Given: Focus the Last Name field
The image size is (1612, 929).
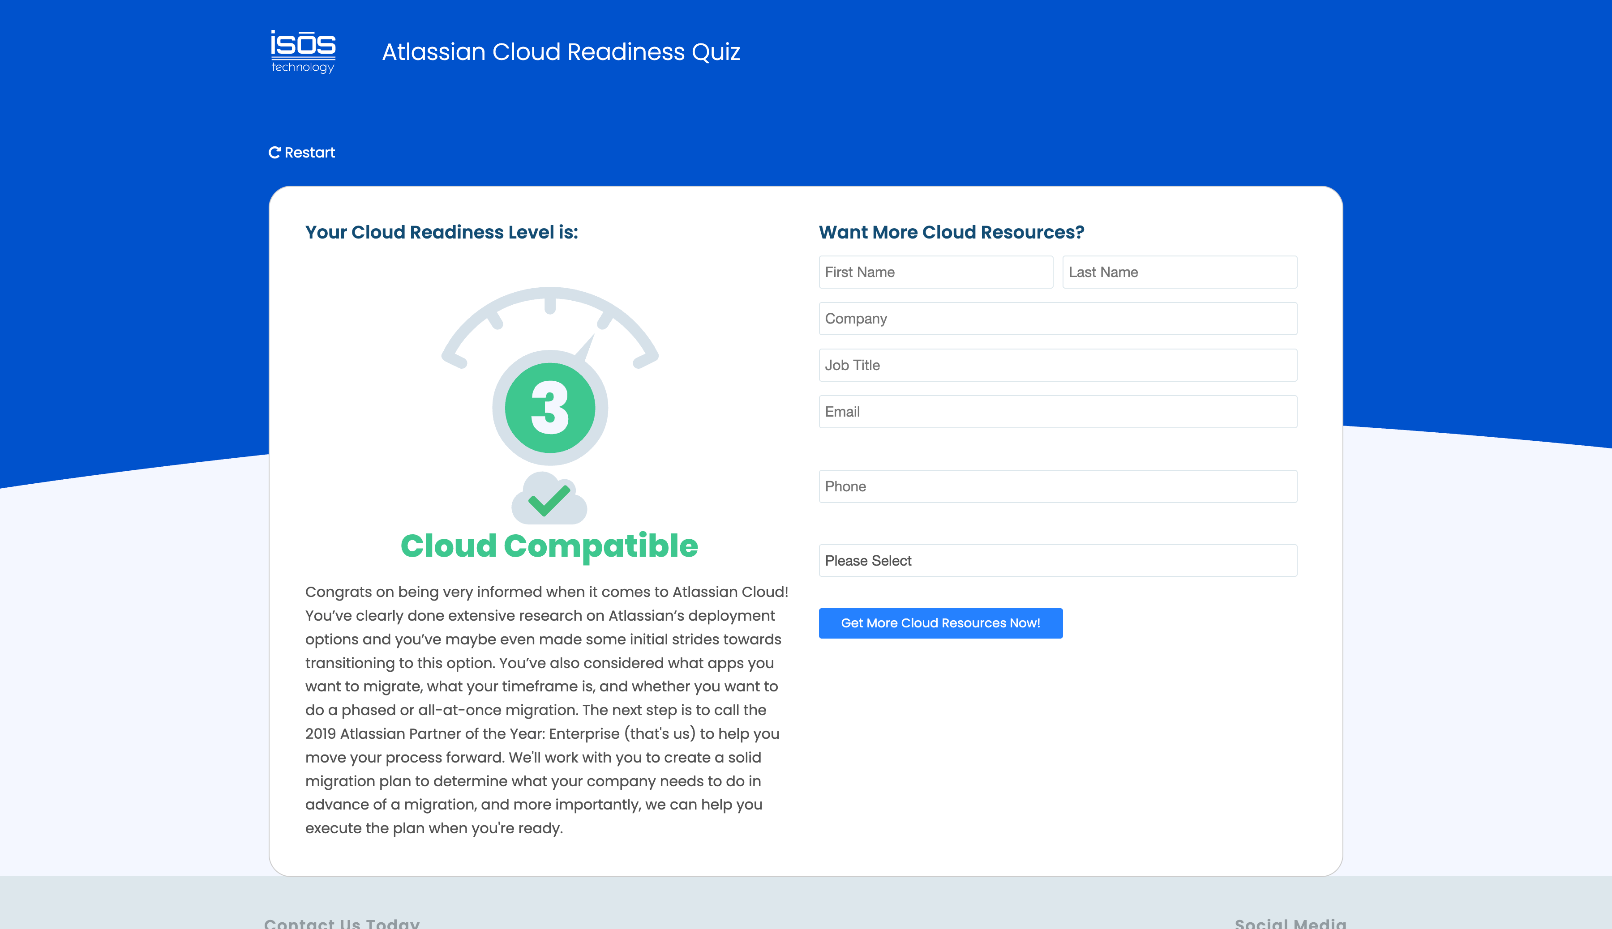Looking at the screenshot, I should tap(1180, 272).
